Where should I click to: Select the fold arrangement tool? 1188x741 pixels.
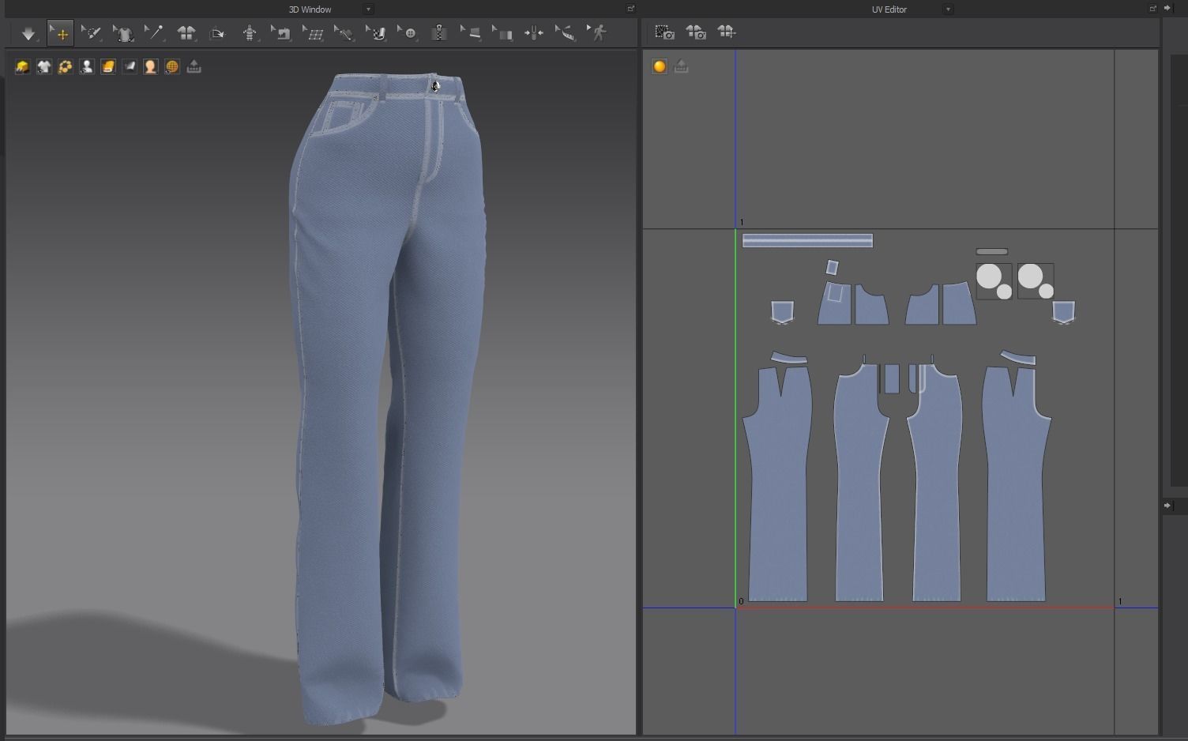pyautogui.click(x=217, y=33)
